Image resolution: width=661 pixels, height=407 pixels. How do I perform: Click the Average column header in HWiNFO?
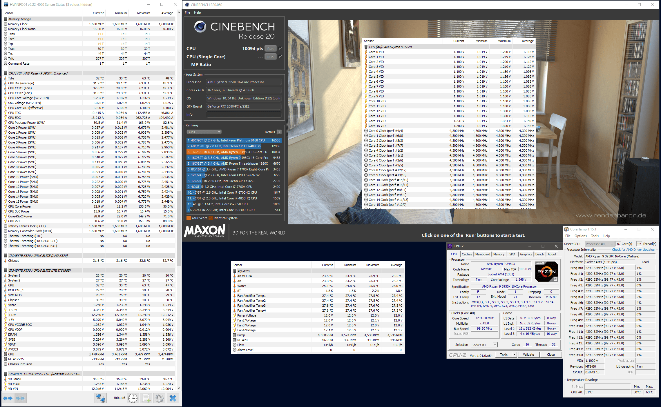click(164, 13)
